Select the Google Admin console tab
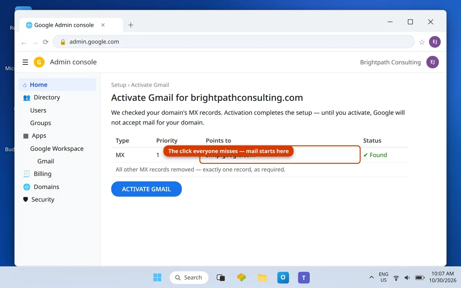461x288 pixels. pyautogui.click(x=71, y=25)
